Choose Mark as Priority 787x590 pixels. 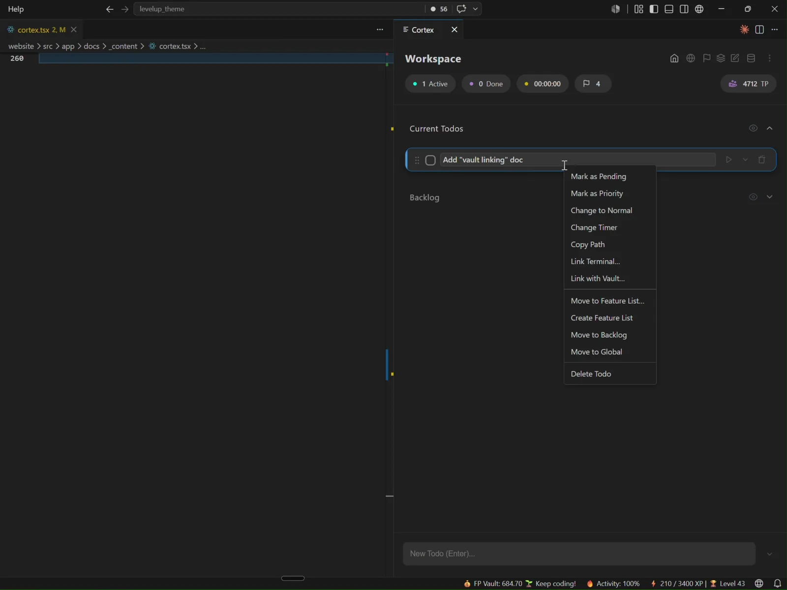pyautogui.click(x=610, y=194)
